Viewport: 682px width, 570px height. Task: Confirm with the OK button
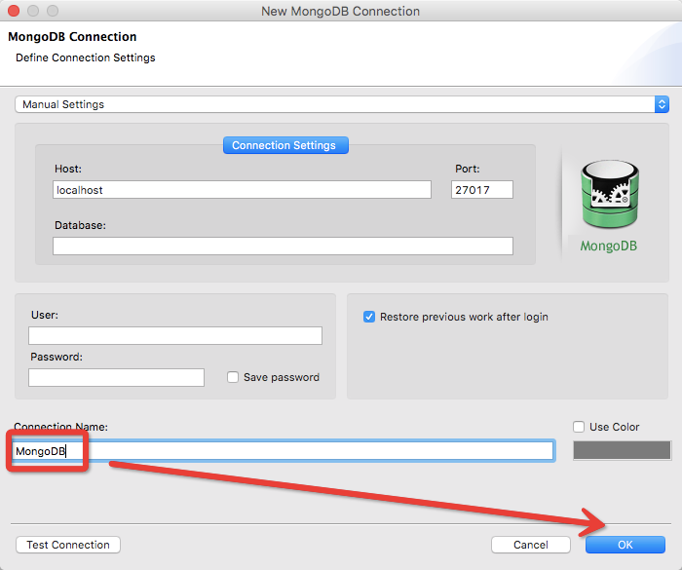(x=625, y=545)
